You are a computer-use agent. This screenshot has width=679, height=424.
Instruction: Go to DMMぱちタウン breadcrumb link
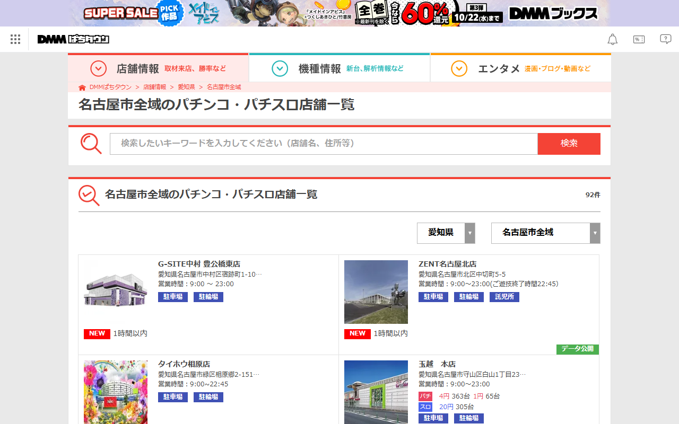110,87
